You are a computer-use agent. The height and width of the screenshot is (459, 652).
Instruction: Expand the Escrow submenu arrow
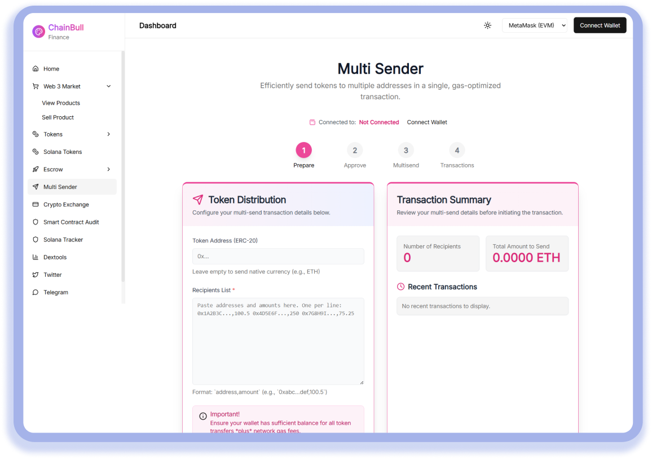coord(109,169)
